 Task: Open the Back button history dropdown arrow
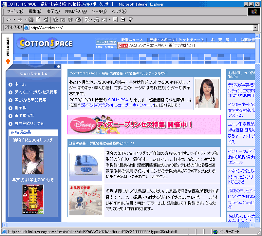click(14, 20)
